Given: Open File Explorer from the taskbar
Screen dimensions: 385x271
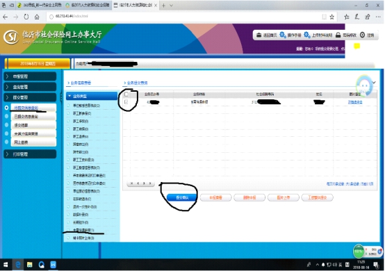Looking at the screenshot, I should 29,265.
